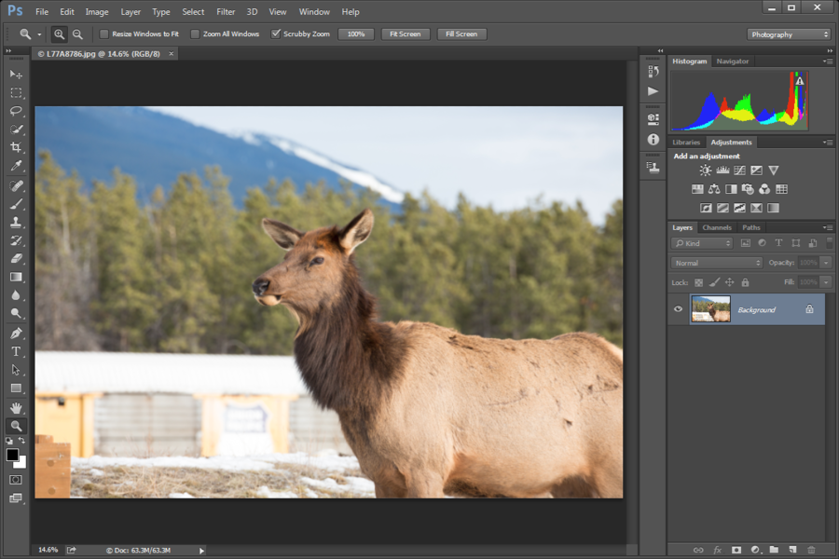Add a Curves adjustment
This screenshot has width=839, height=559.
coord(739,170)
